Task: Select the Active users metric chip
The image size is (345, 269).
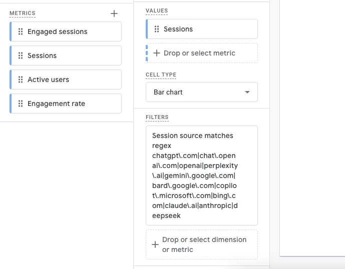Action: pyautogui.click(x=65, y=79)
